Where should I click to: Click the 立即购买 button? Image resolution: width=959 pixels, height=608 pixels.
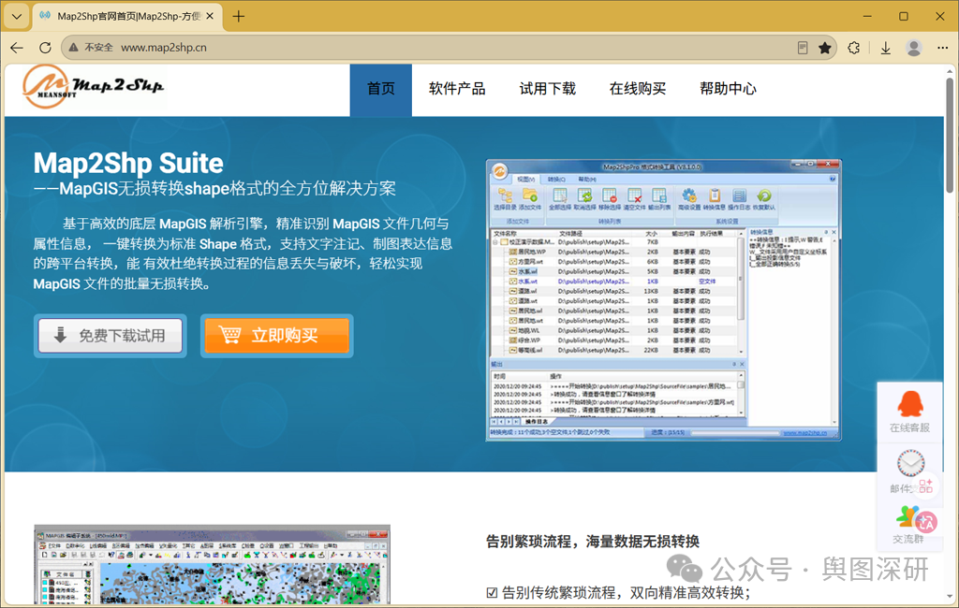coord(276,336)
